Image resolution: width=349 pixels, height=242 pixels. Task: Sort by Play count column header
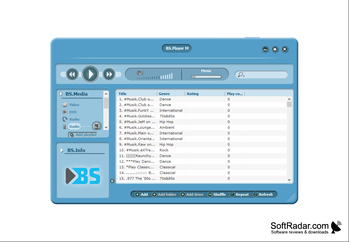click(x=235, y=94)
